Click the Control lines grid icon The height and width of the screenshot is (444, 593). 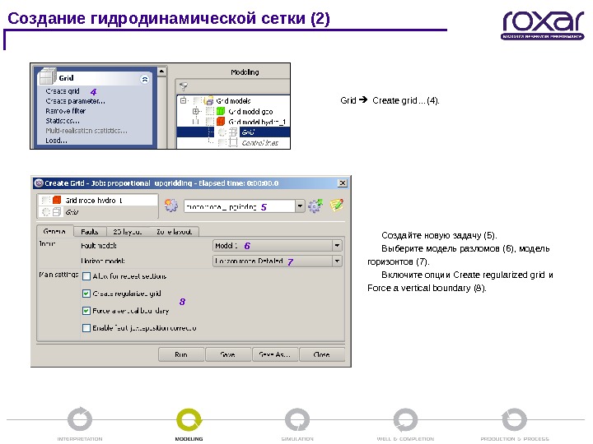tap(233, 142)
